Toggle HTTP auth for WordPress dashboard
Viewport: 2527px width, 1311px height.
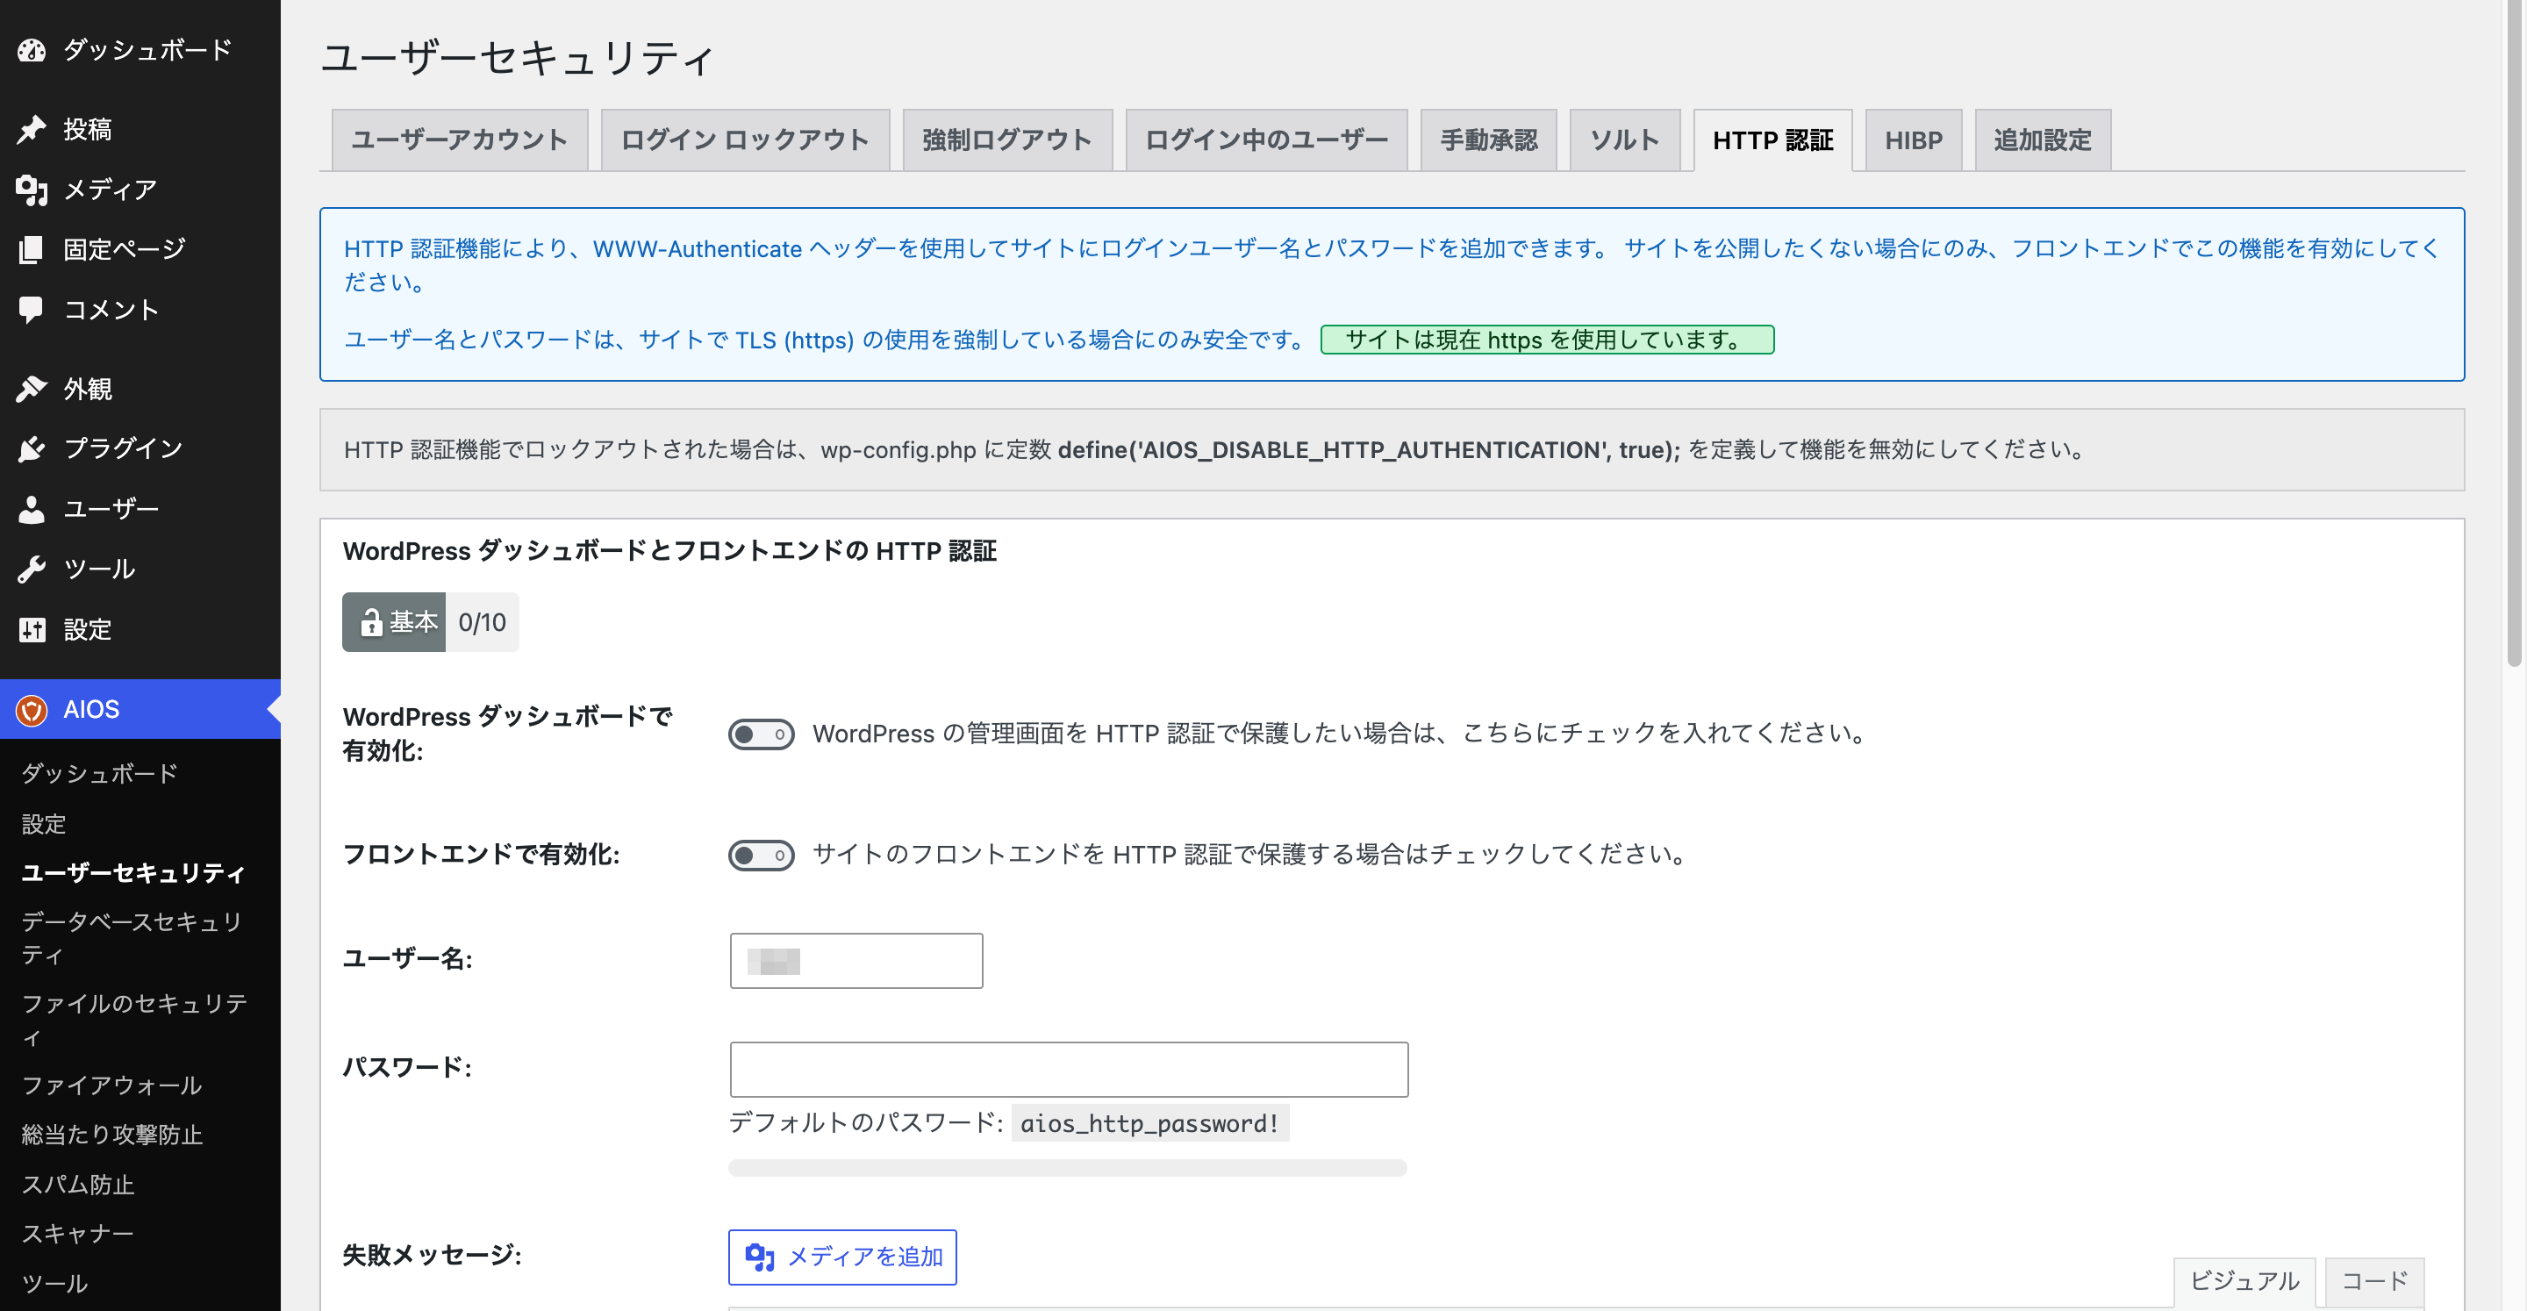[762, 734]
